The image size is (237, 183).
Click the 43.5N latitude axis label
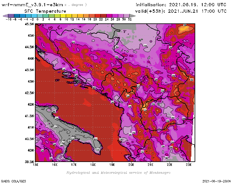point(29,70)
